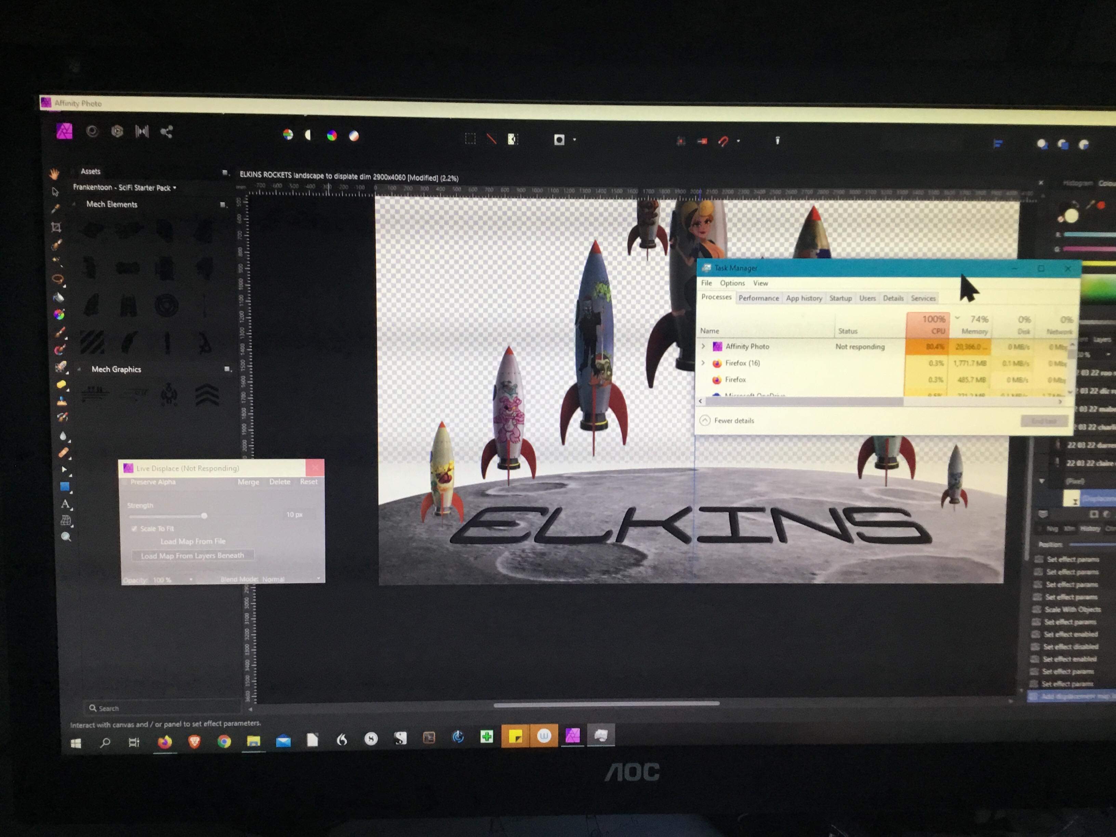1116x837 pixels.
Task: Select the Zoom magnifier tool
Action: coord(66,537)
